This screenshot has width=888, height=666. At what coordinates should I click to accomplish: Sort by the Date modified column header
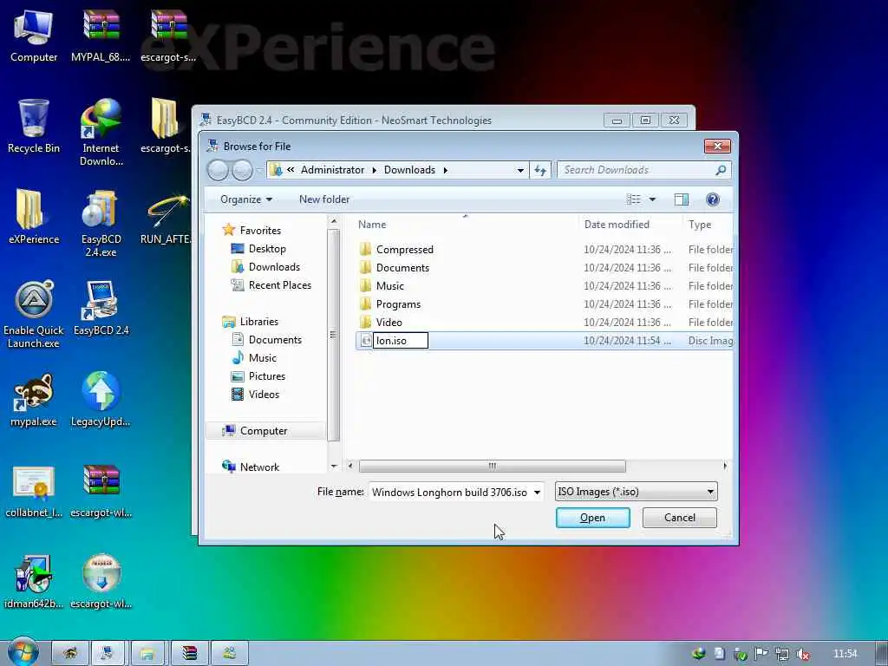click(617, 225)
